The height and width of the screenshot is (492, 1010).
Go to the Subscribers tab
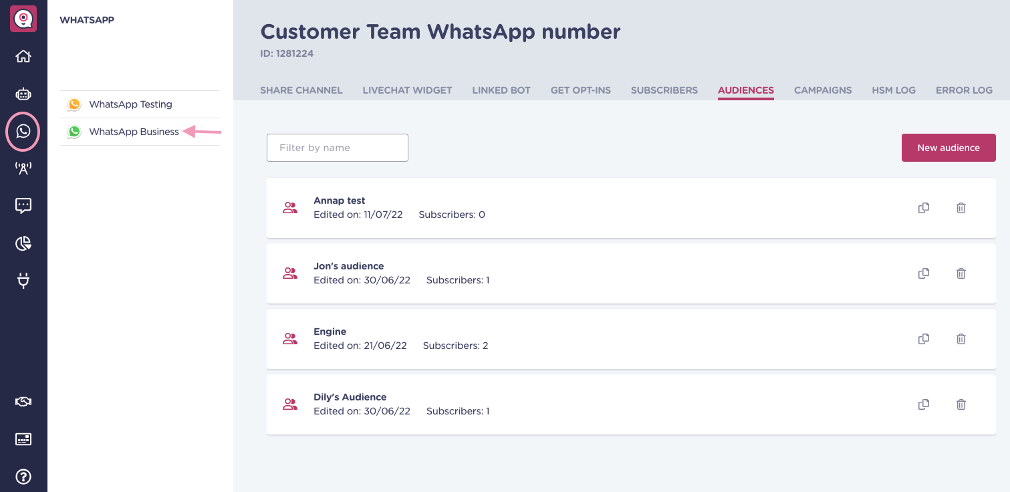coord(664,90)
